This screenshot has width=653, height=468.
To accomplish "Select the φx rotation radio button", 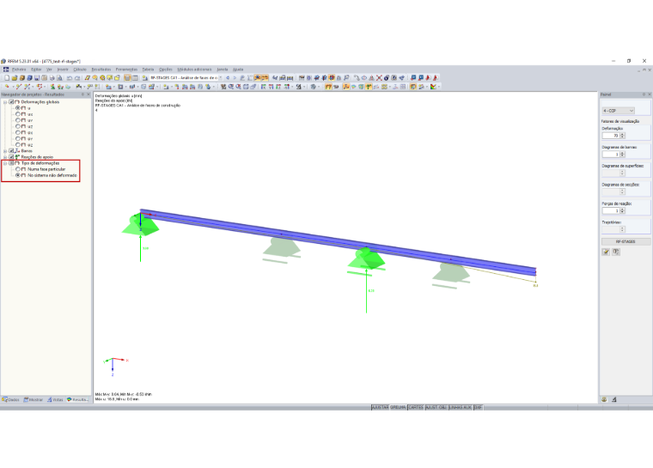I will tap(18, 132).
